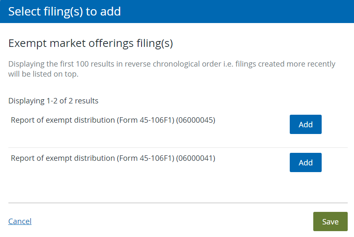Select the first Report of exempt distribution entry
Viewport: 354px width, 237px height.
point(113,120)
